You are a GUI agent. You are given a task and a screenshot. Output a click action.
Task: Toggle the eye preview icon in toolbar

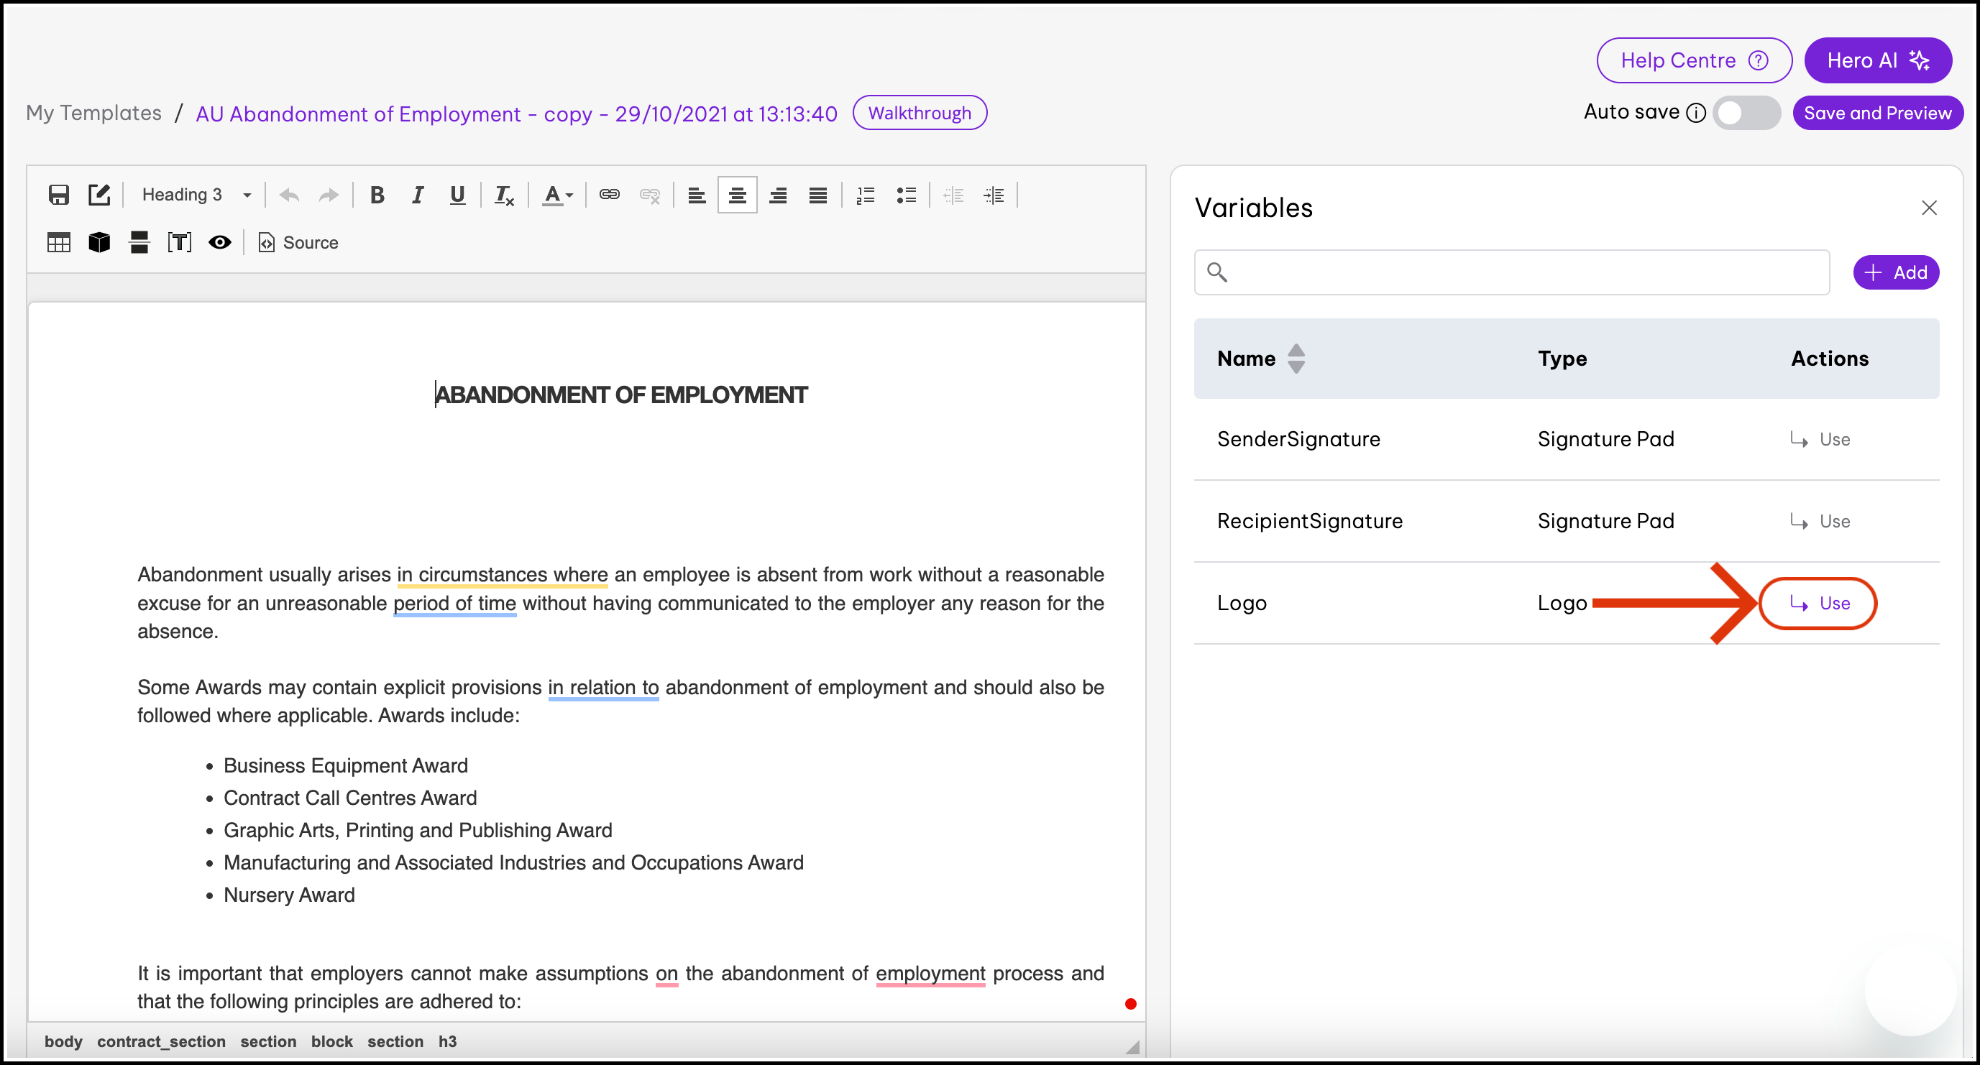pyautogui.click(x=220, y=243)
